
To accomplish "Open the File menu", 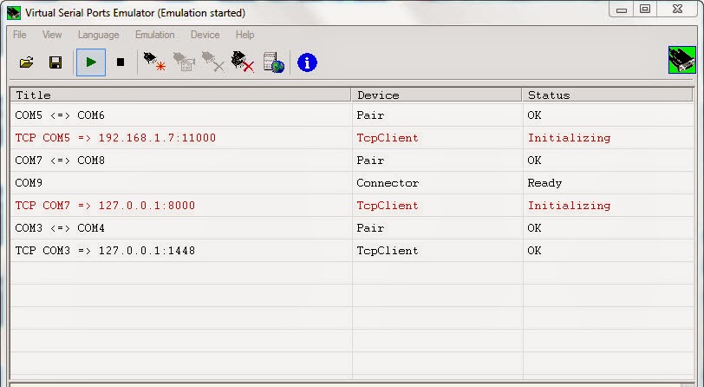I will (20, 35).
